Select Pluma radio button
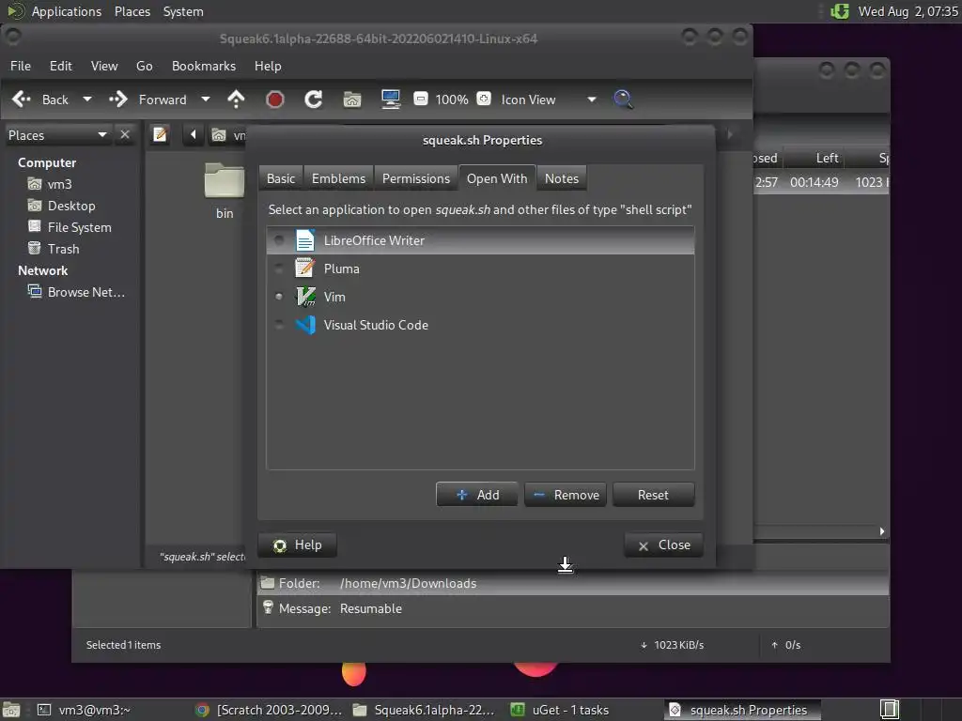 point(279,268)
